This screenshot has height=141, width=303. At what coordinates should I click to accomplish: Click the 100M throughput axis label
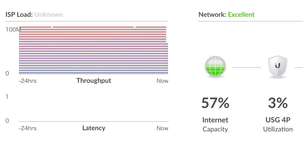13,29
